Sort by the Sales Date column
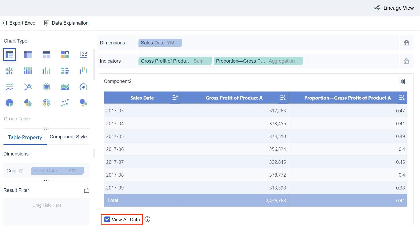The width and height of the screenshot is (420, 228). 175,98
